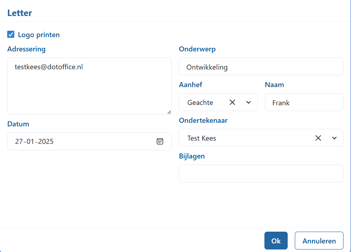
Task: Clear the Aanhef selection with X icon
Action: [232, 102]
